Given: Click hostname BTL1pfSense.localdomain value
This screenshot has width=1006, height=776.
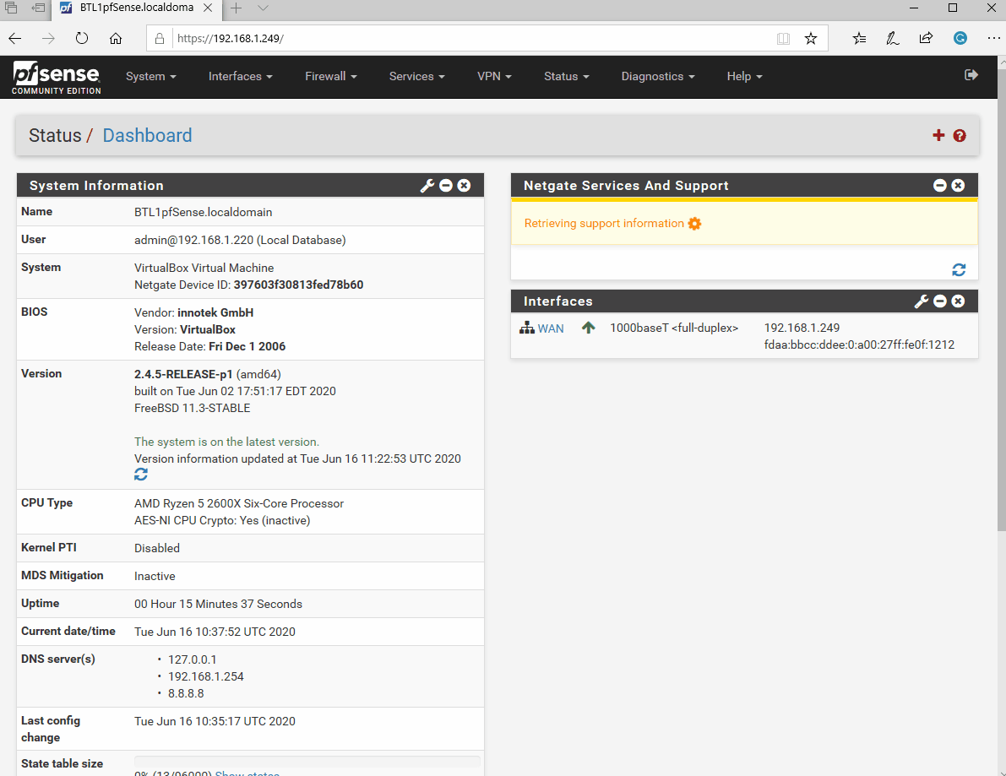Looking at the screenshot, I should click(x=203, y=212).
